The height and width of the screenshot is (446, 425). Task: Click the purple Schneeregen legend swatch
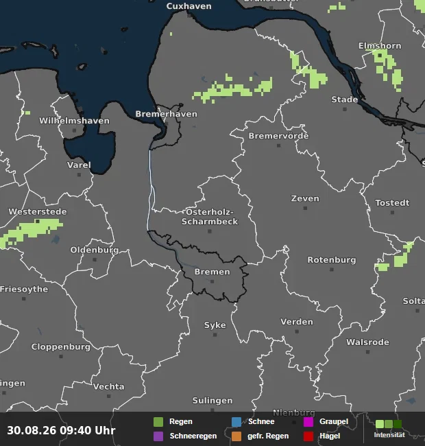pos(158,436)
